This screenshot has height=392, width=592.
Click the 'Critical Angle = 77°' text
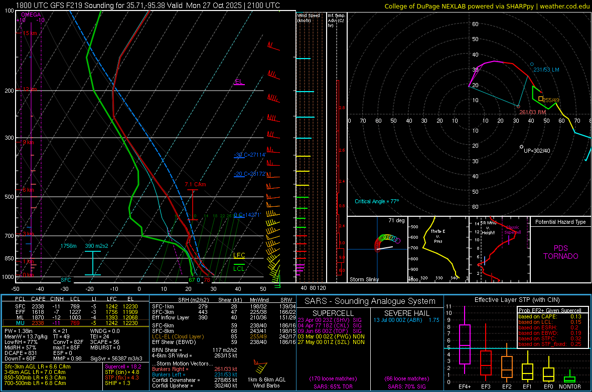pos(376,201)
